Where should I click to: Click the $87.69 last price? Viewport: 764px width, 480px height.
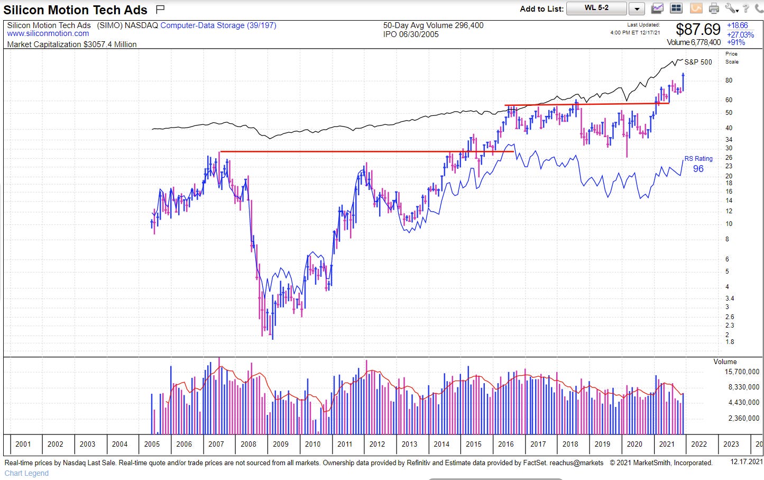pyautogui.click(x=698, y=30)
